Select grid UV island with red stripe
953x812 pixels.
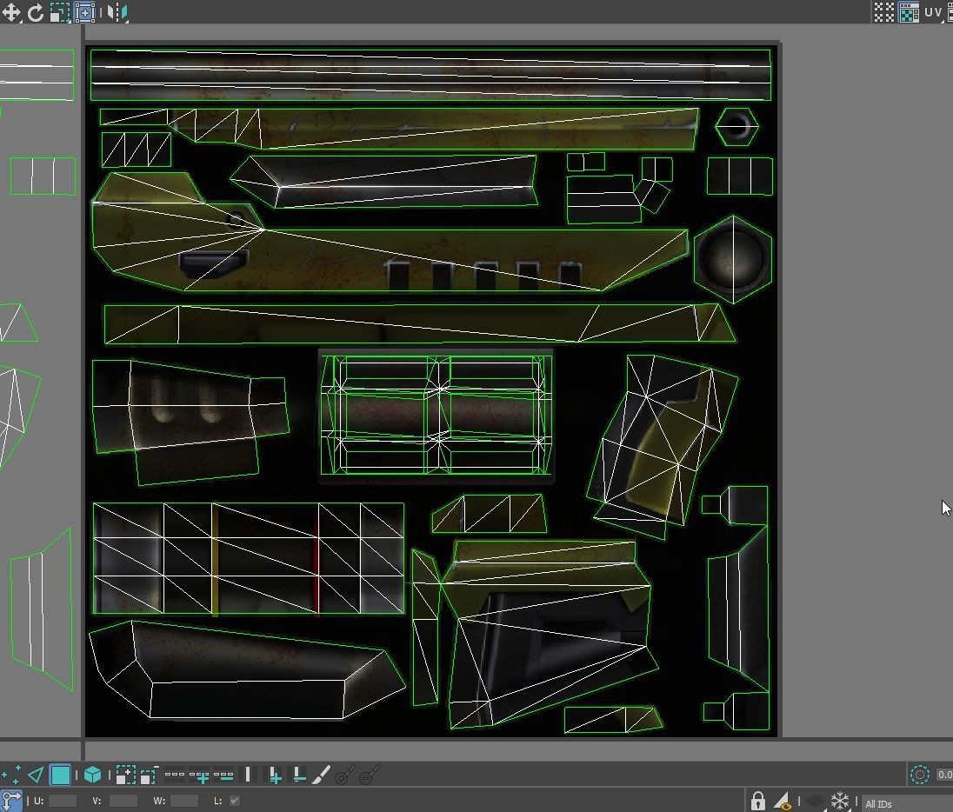coord(248,558)
